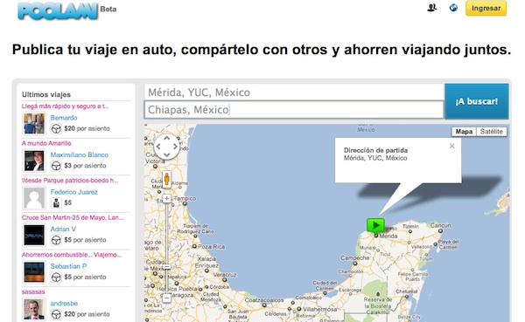525x322 pixels.
Task: Click the Poolami logo
Action: tap(58, 11)
